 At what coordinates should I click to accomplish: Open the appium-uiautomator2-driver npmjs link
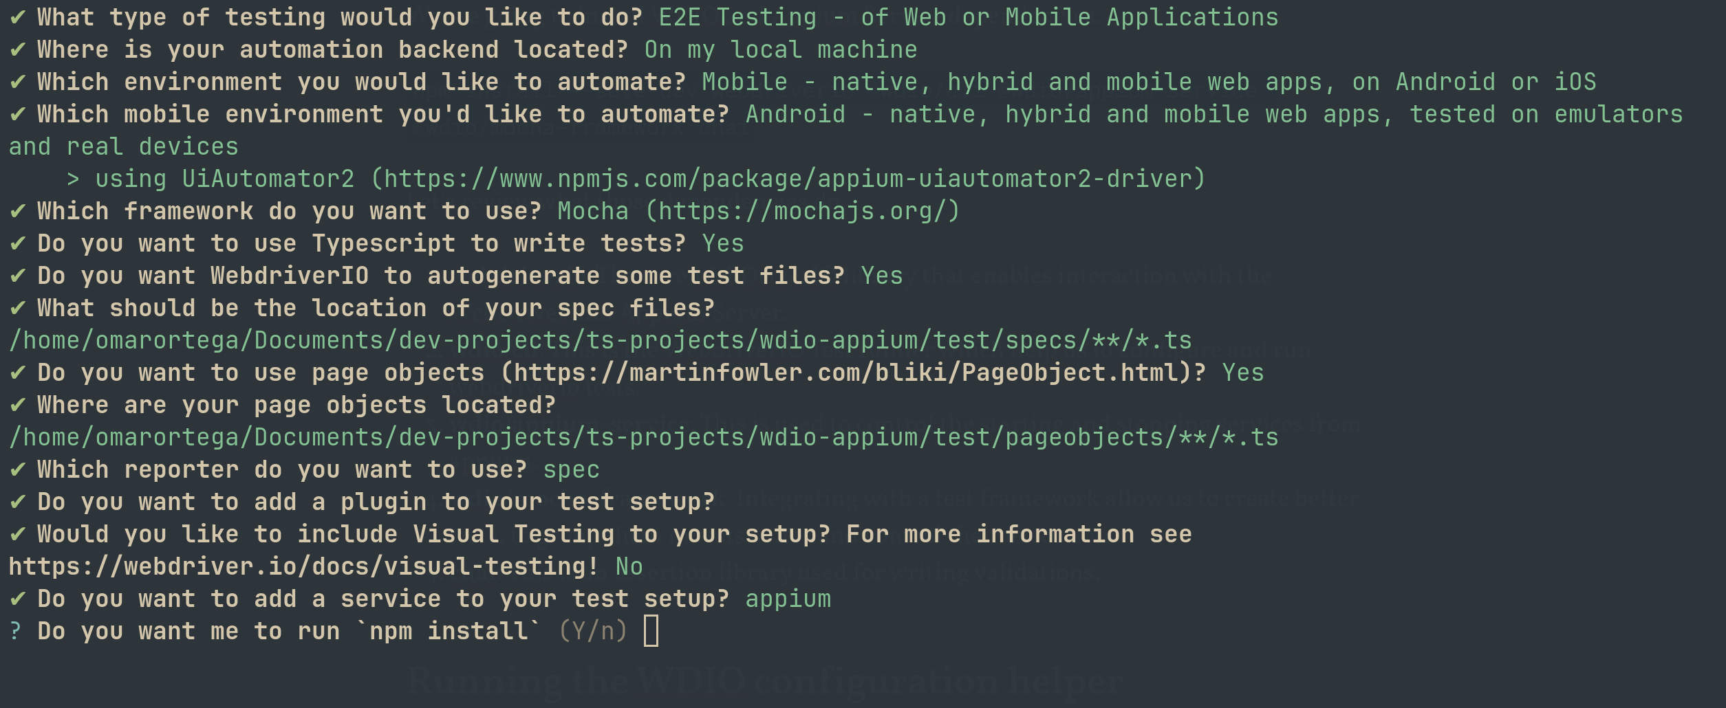(x=788, y=179)
